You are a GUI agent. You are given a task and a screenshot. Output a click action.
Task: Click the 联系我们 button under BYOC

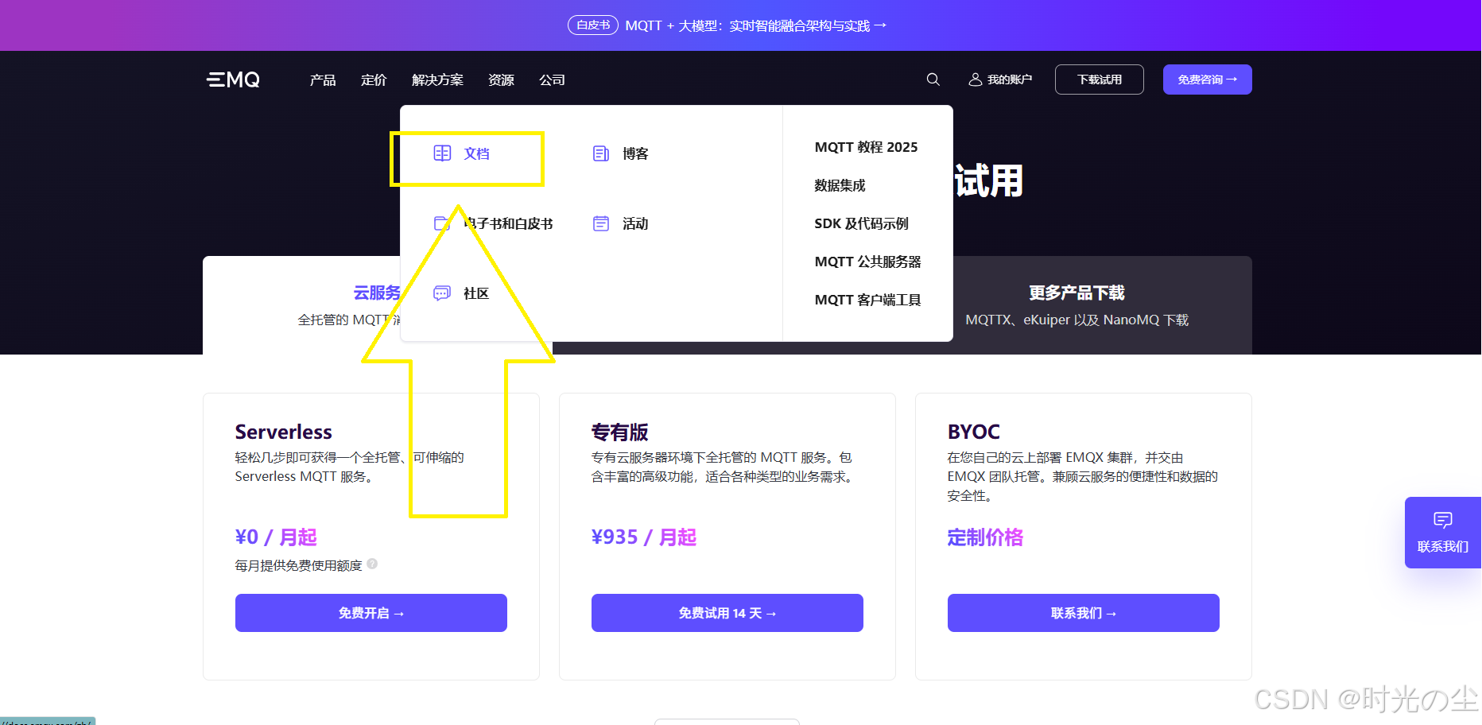click(1084, 613)
